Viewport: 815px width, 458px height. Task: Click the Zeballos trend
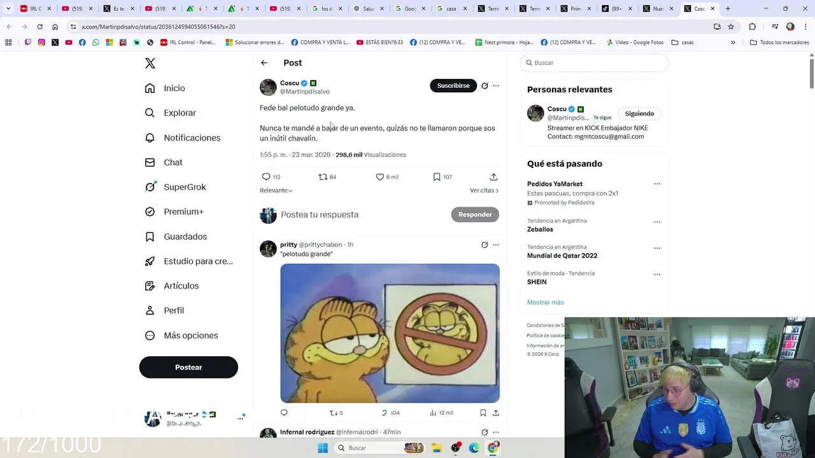point(540,230)
